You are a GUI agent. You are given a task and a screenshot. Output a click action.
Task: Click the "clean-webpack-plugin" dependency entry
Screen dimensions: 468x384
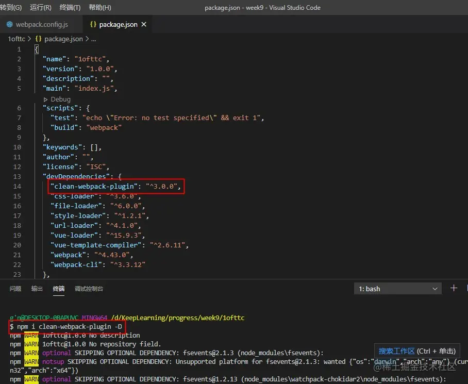(x=115, y=187)
